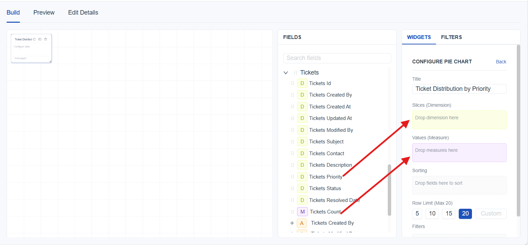
Task: Expand the Tickets Created By association
Action: click(292, 223)
